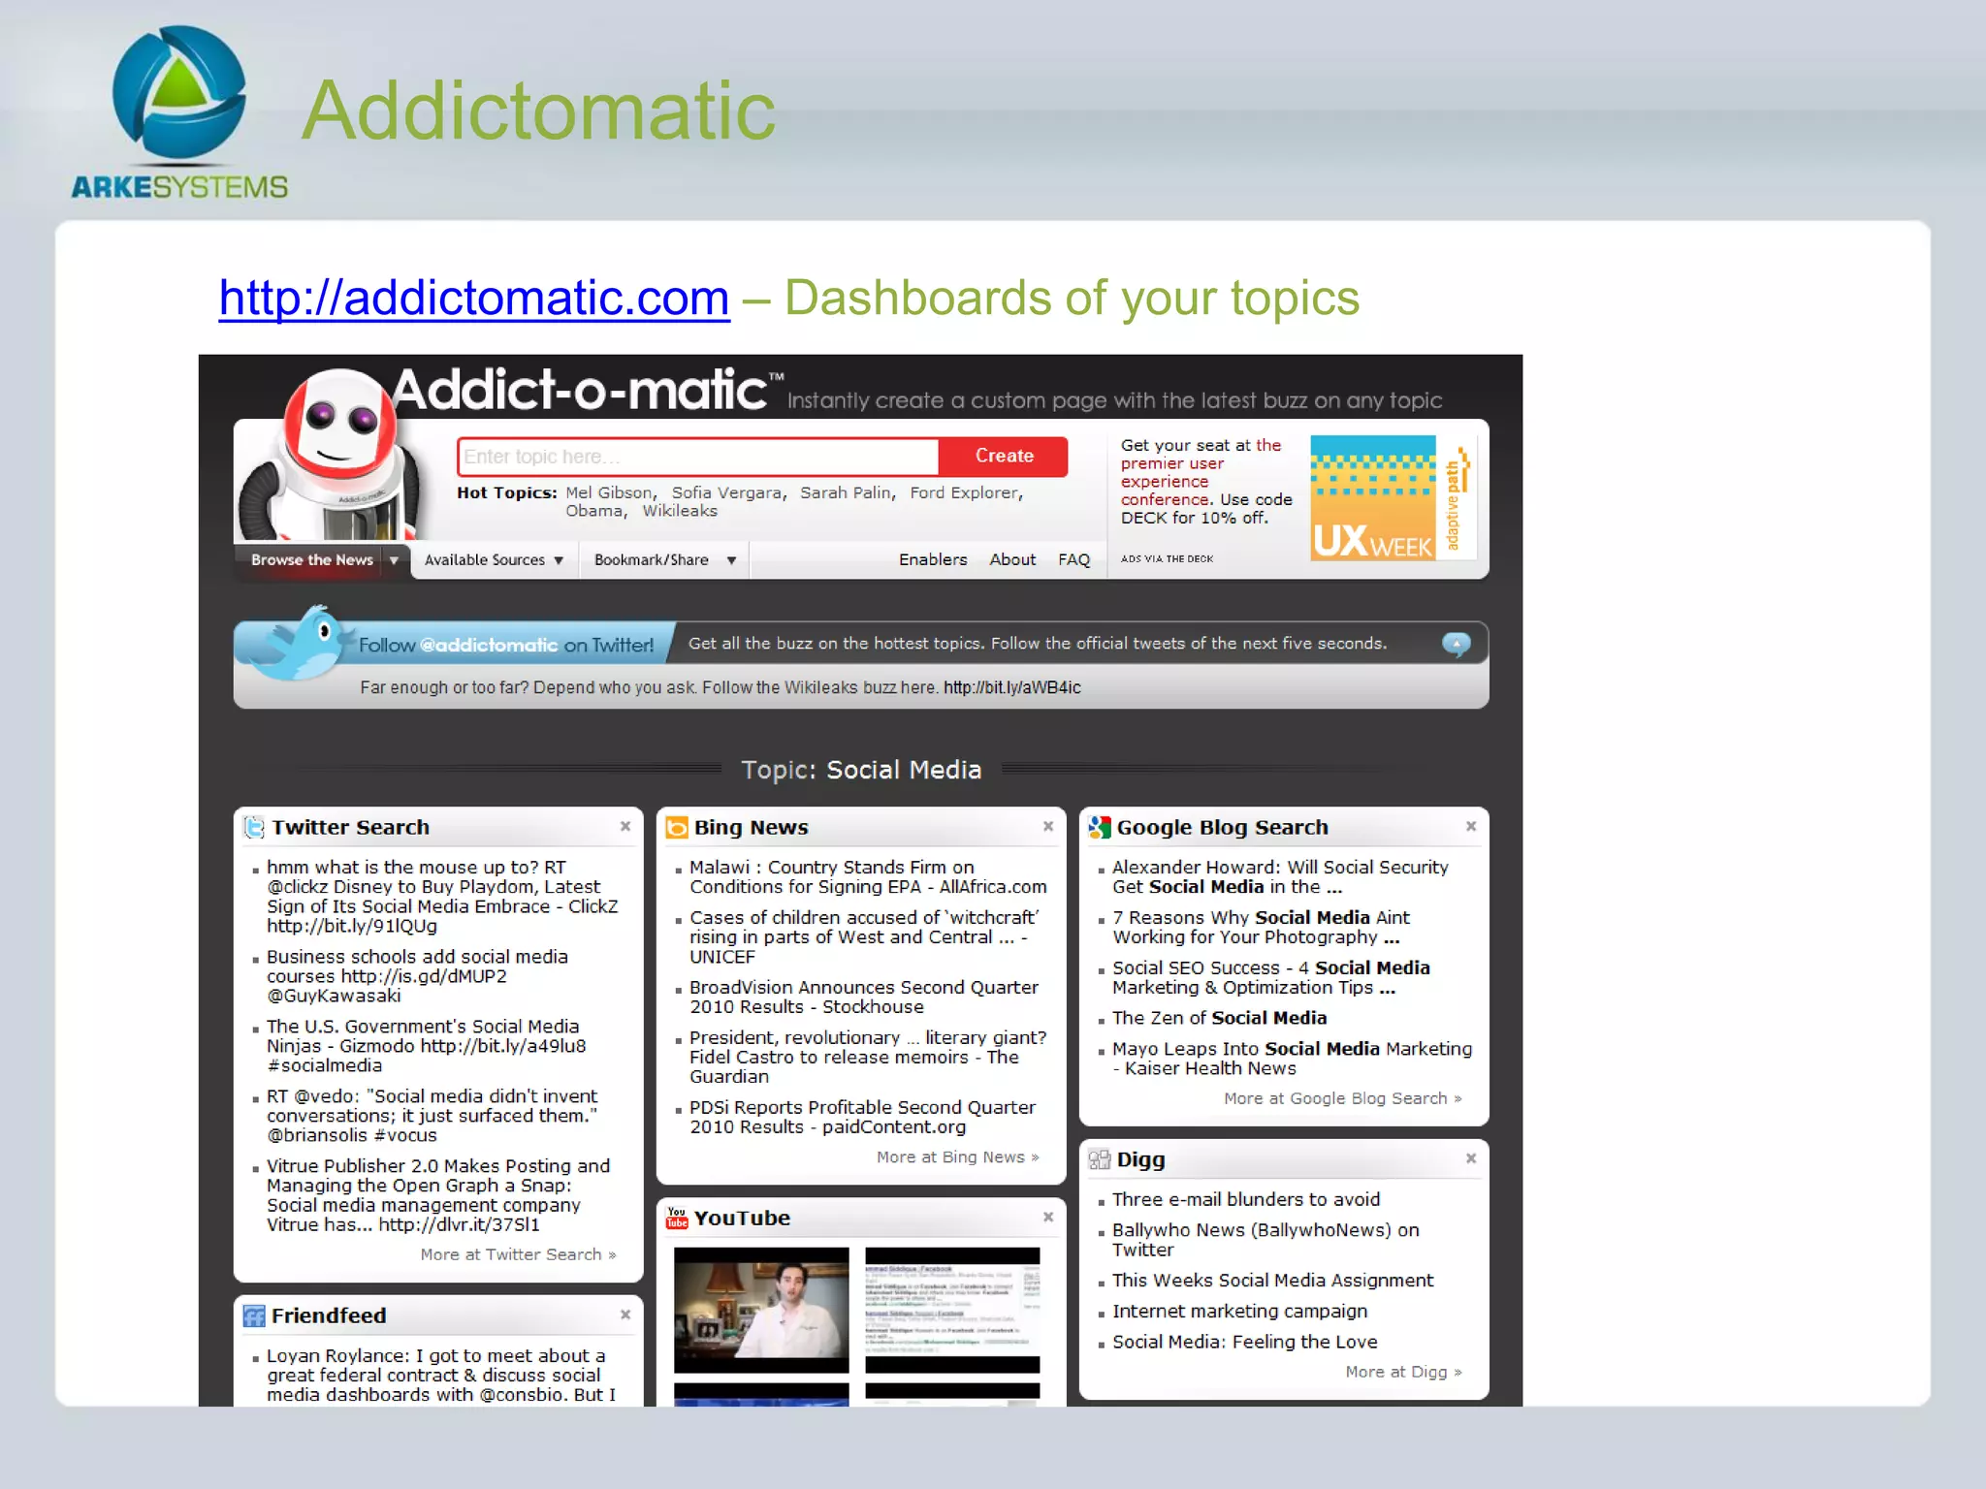Open BroadVision Announces Second Quarter results item

click(x=863, y=998)
